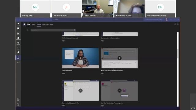Open Assignments in Teams sidebar
The image size is (196, 110).
click(x=18, y=38)
